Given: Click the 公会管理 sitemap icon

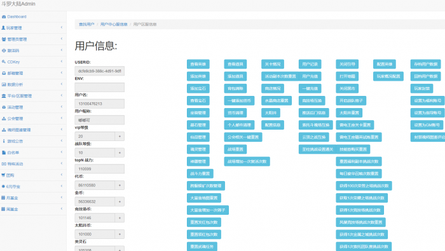Looking at the screenshot, I should tap(4, 119).
